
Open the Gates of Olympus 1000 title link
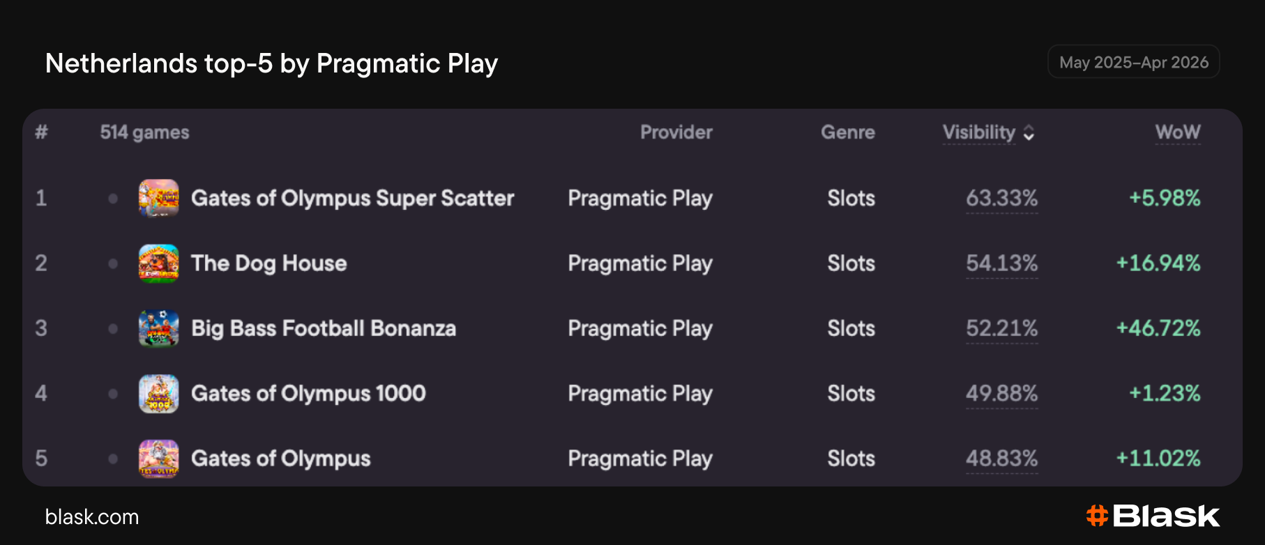tap(308, 394)
